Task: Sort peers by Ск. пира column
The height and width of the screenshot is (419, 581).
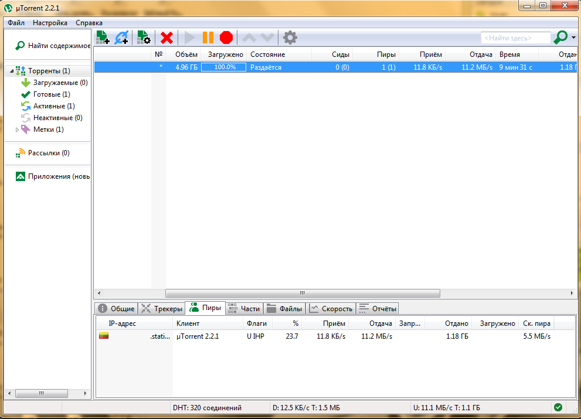Action: [x=536, y=323]
